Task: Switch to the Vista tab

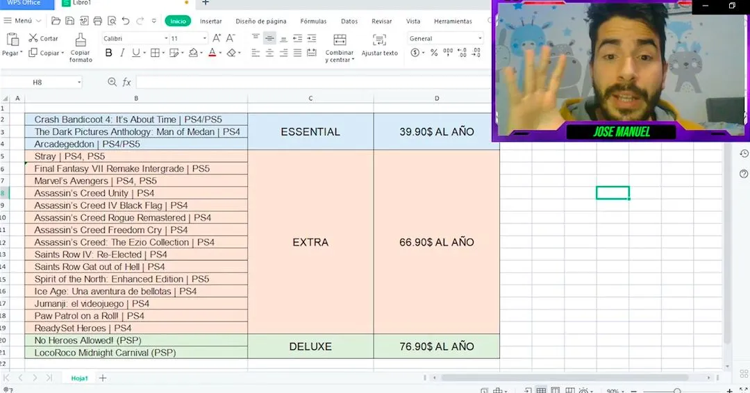Action: (x=413, y=21)
